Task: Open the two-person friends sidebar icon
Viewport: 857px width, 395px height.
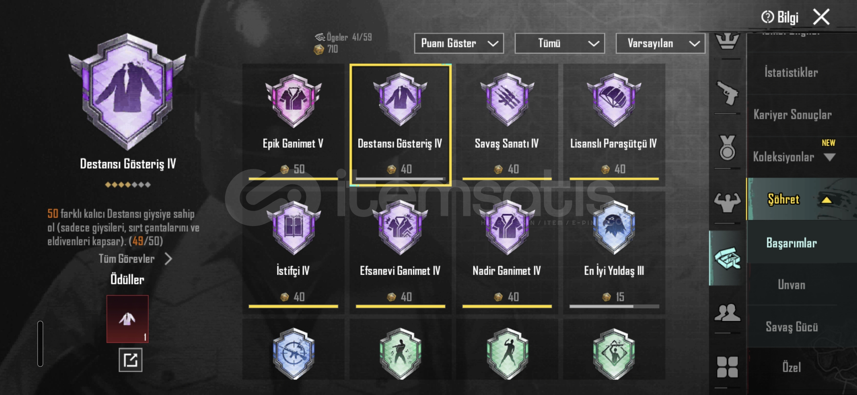Action: (x=727, y=313)
